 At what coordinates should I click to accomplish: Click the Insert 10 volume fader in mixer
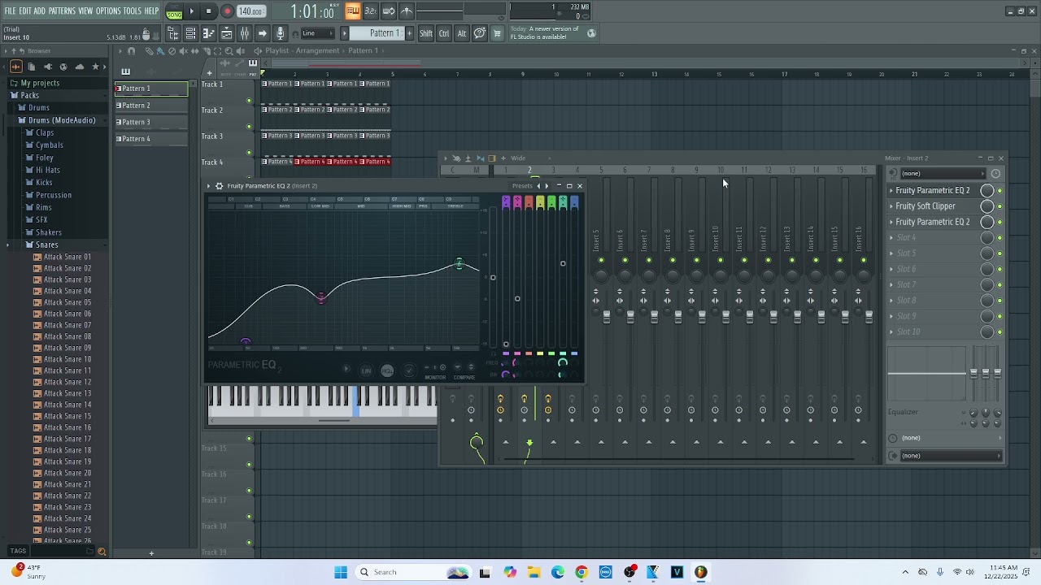point(725,317)
